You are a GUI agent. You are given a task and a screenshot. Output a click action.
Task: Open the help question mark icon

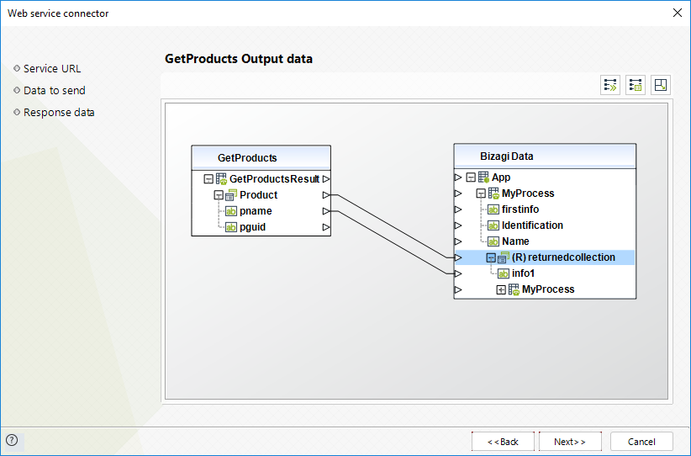tap(12, 440)
